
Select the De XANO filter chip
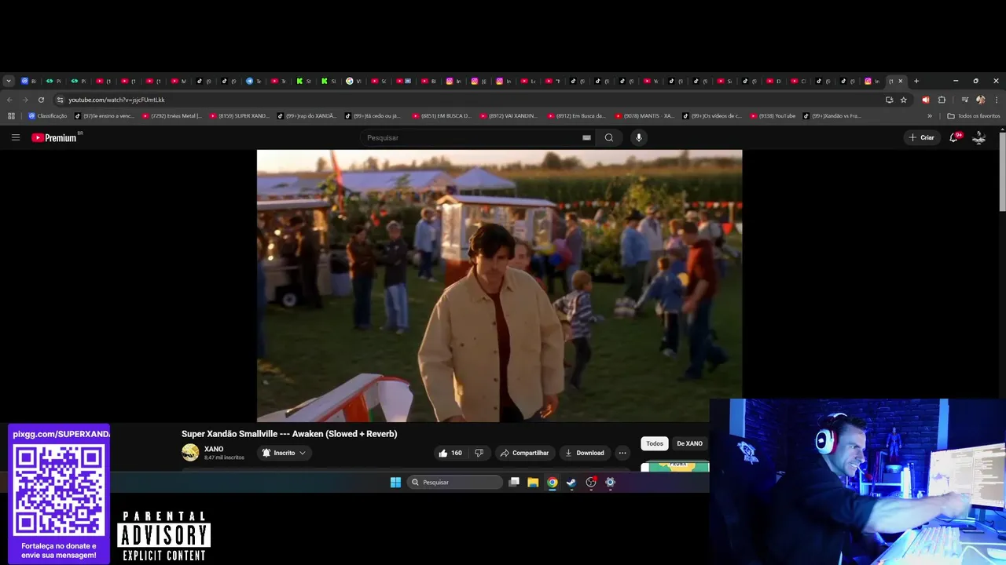pos(689,443)
